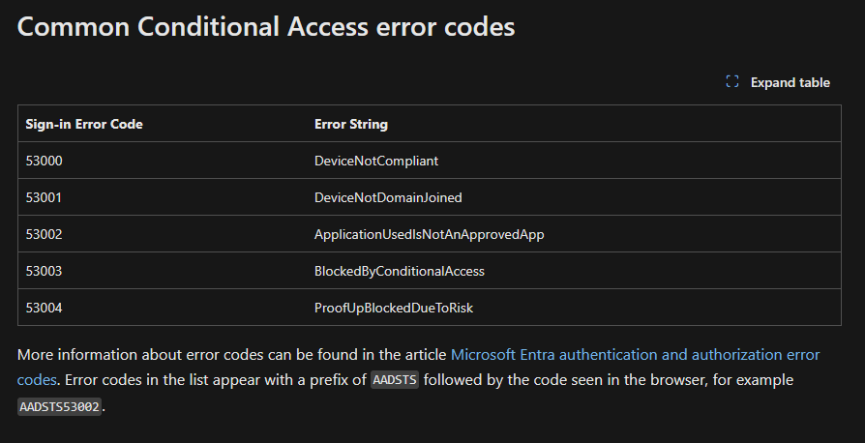Click the Common Conditional Access error codes heading
The image size is (865, 443).
click(x=266, y=27)
